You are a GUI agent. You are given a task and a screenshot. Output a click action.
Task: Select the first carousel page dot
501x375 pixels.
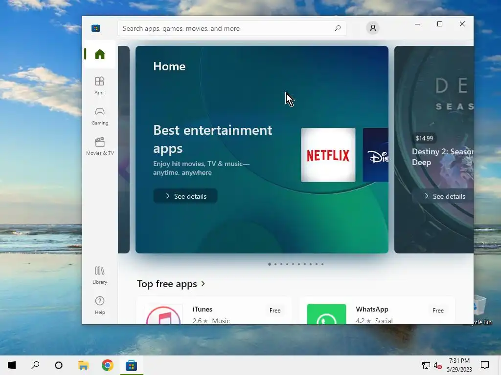[x=270, y=264]
